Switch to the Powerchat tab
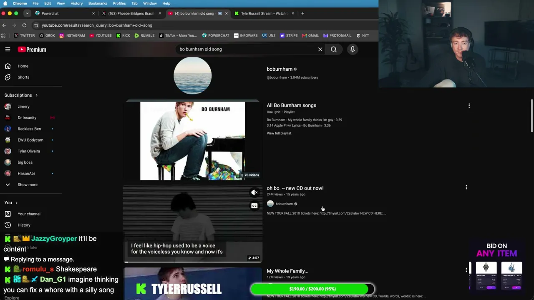Viewport: 534px width, 300px height. click(65, 13)
